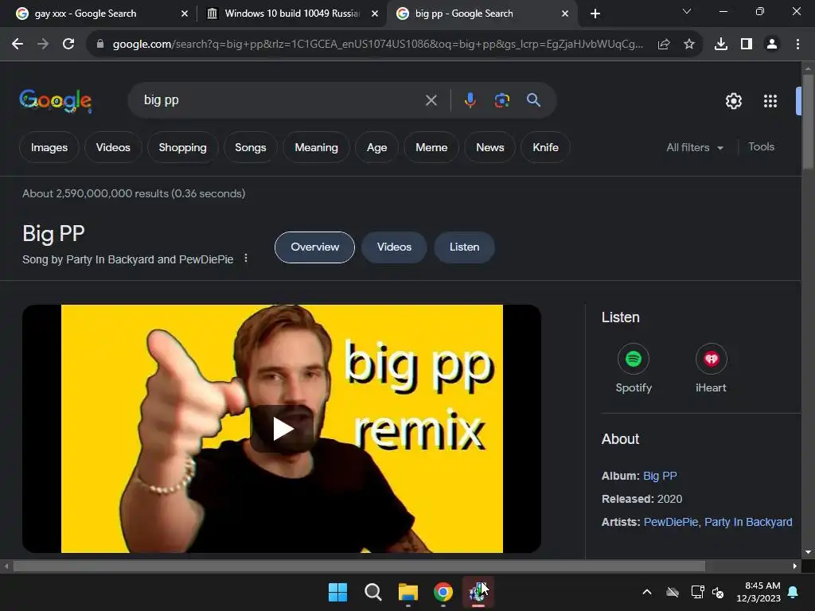Open Chrome three-dot menu
The image size is (815, 611).
click(x=797, y=45)
